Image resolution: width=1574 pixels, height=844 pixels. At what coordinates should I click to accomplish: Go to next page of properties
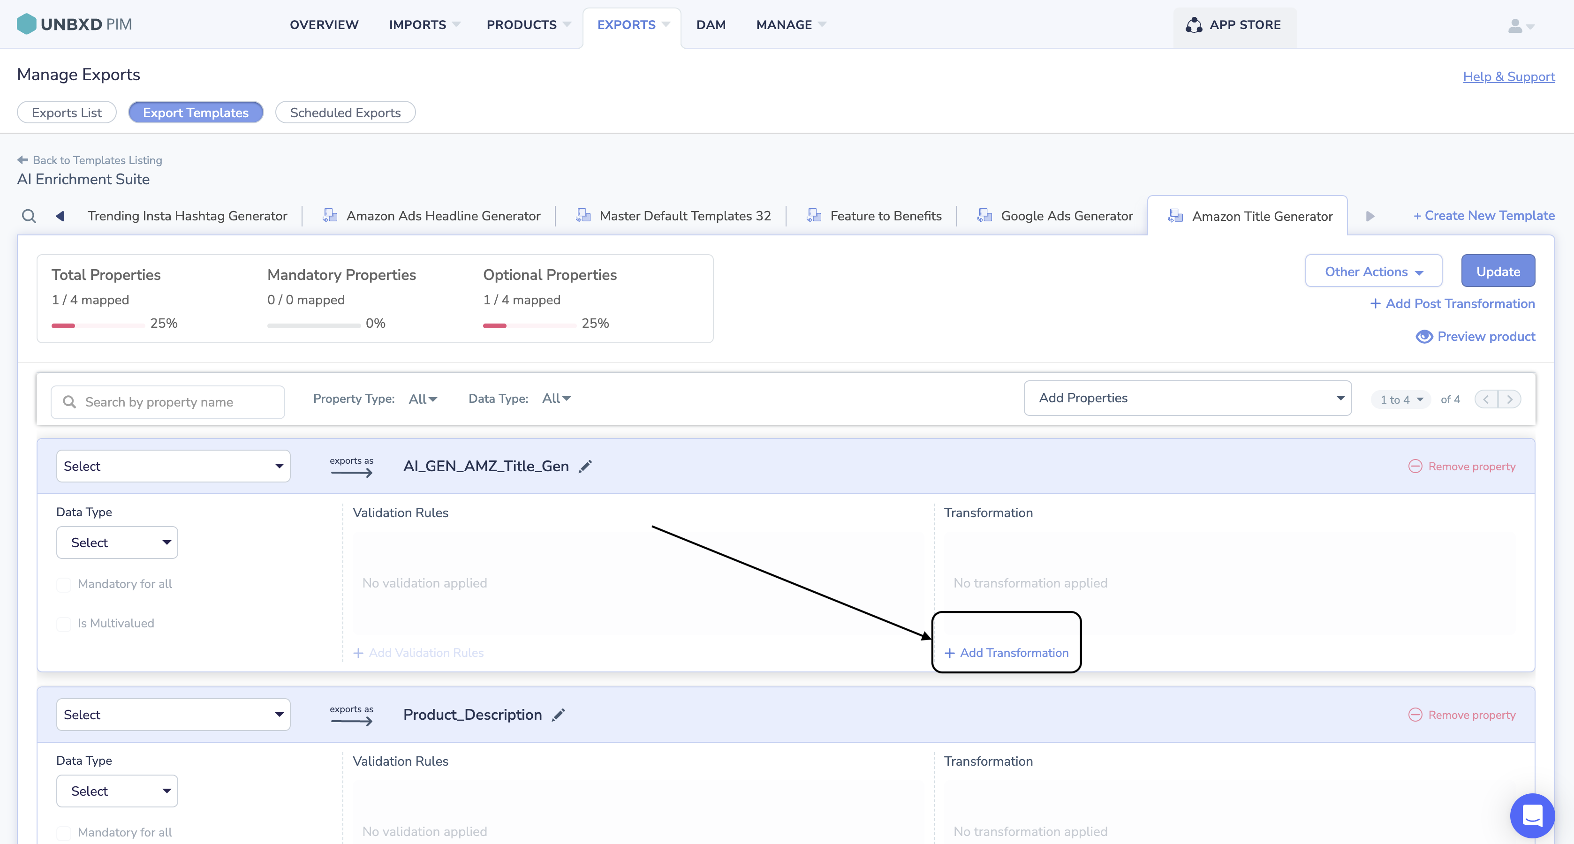click(1510, 399)
